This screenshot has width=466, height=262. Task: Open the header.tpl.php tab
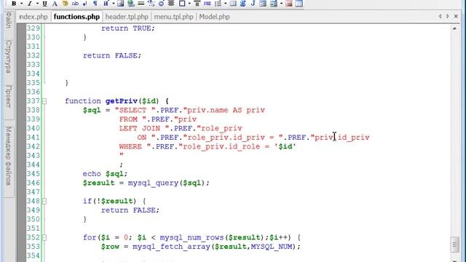[127, 17]
